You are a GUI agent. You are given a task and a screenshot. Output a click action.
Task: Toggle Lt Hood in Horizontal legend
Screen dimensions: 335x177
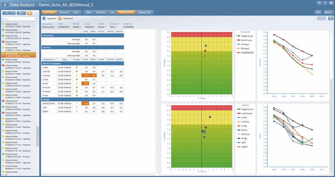(x=242, y=44)
